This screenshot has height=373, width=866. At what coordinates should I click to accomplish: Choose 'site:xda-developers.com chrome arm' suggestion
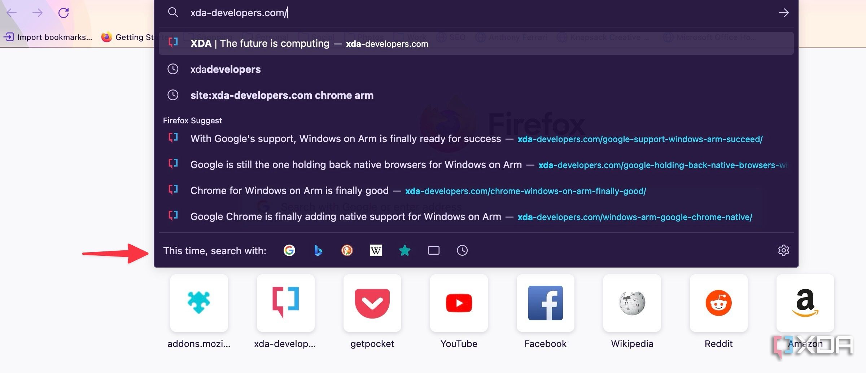click(x=282, y=95)
